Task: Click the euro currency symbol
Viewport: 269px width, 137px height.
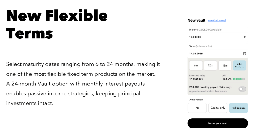Action: click(x=245, y=37)
